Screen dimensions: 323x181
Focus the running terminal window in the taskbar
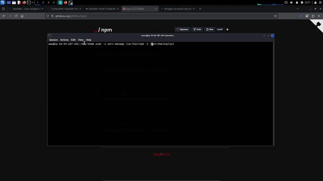(71, 3)
